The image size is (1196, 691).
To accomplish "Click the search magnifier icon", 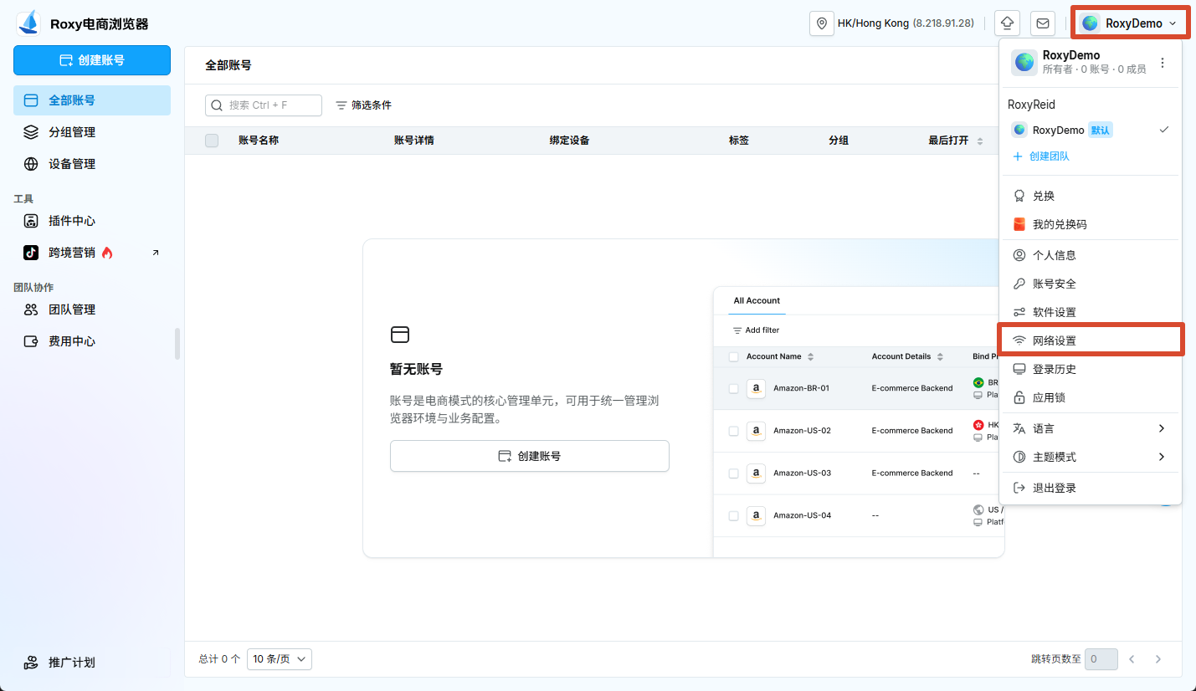I will point(218,105).
